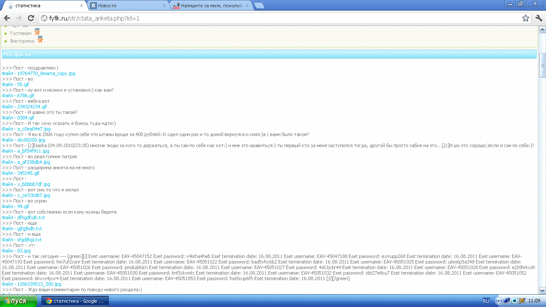
Task: Open the 0304.gif file link
Action: 18,118
